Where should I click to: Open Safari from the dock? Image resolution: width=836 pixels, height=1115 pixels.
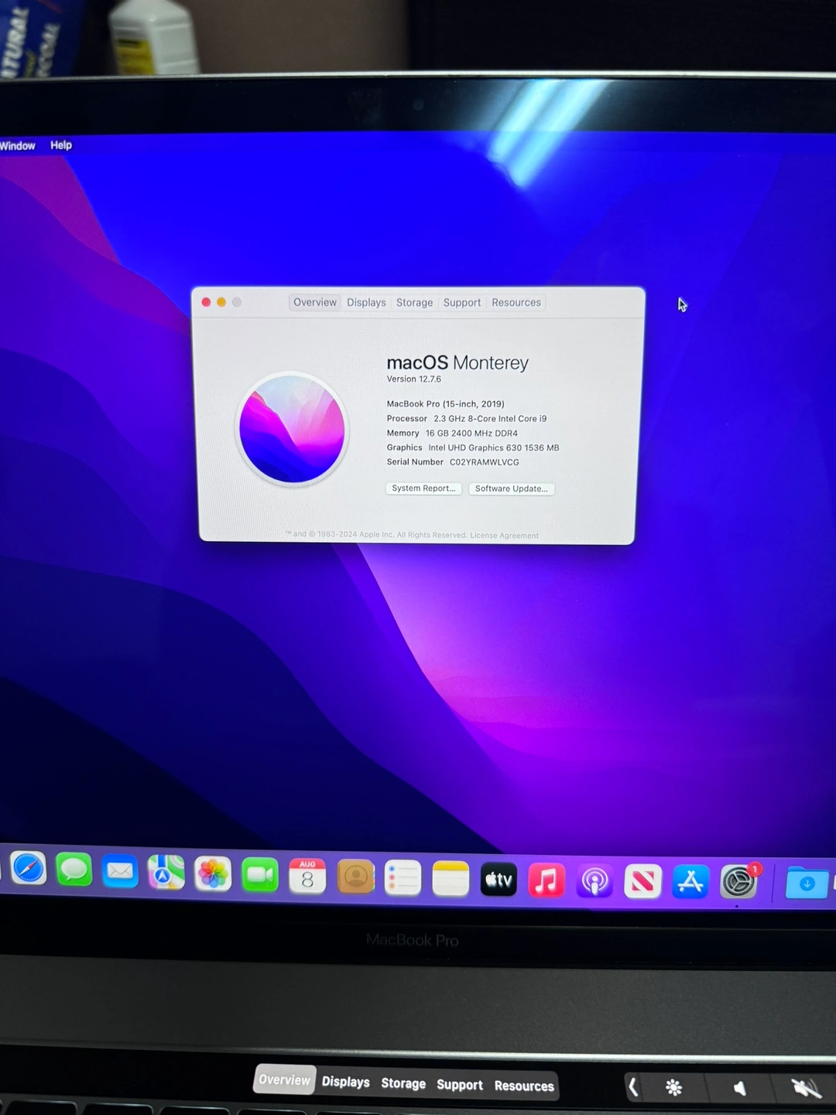(29, 869)
